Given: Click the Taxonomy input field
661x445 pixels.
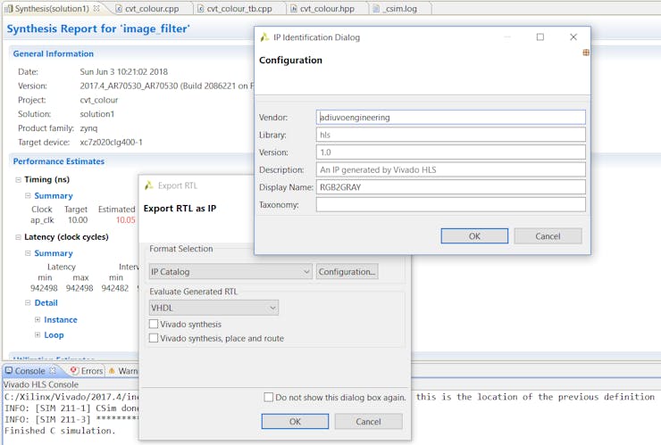Looking at the screenshot, I should tap(451, 204).
